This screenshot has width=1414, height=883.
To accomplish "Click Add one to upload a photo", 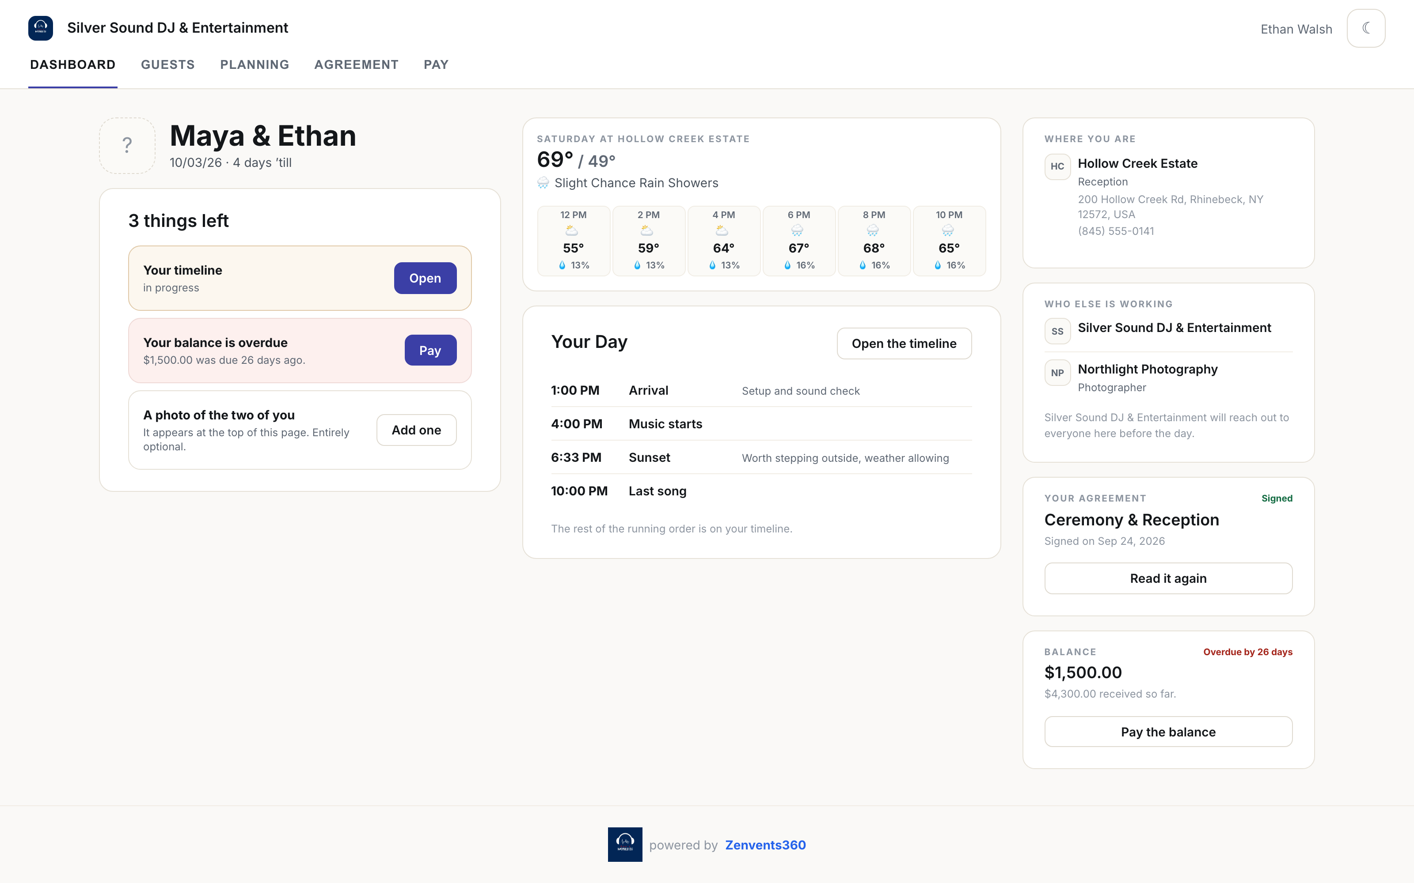I will point(416,430).
